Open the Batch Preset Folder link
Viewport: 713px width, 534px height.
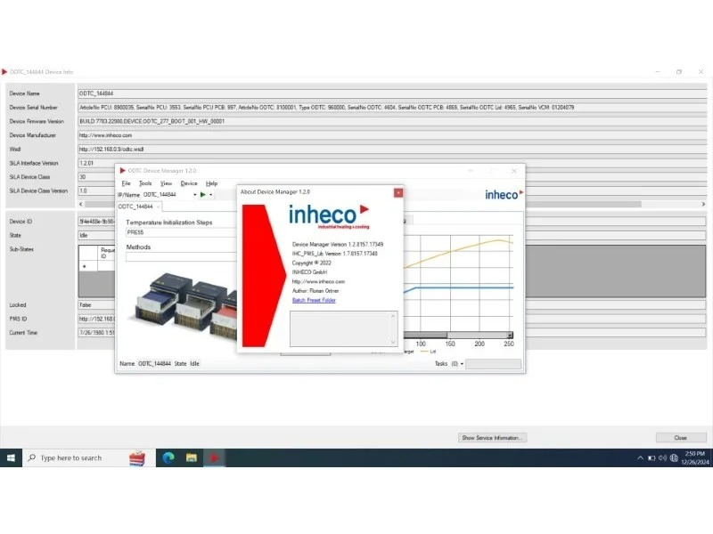pyautogui.click(x=314, y=300)
